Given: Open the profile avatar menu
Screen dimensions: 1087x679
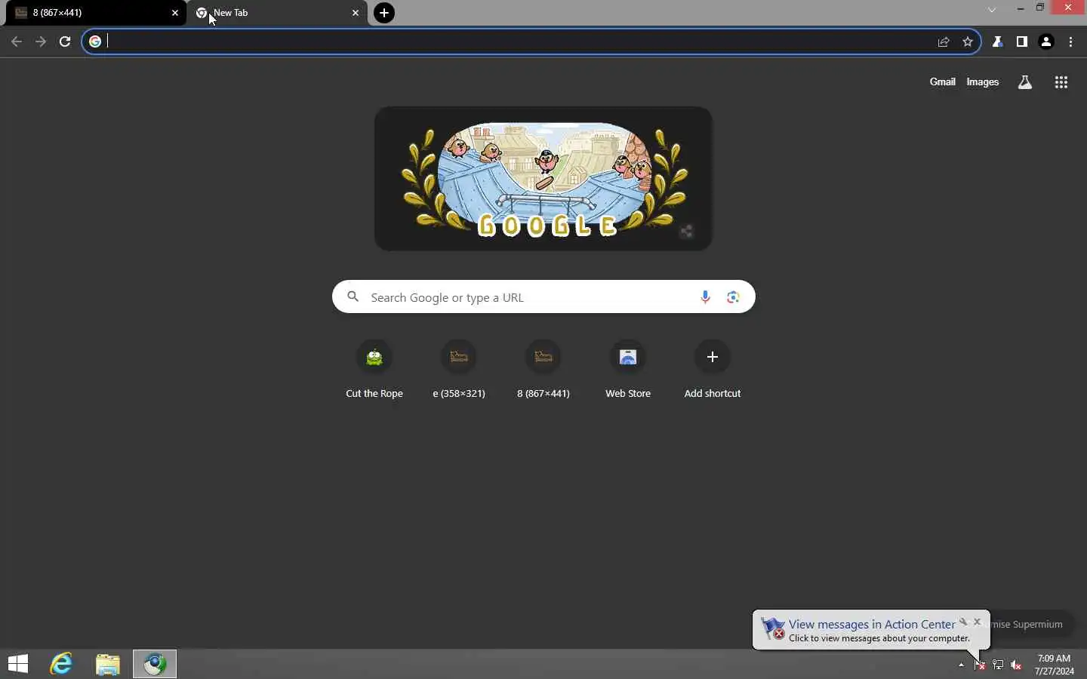Looking at the screenshot, I should pos(1046,41).
